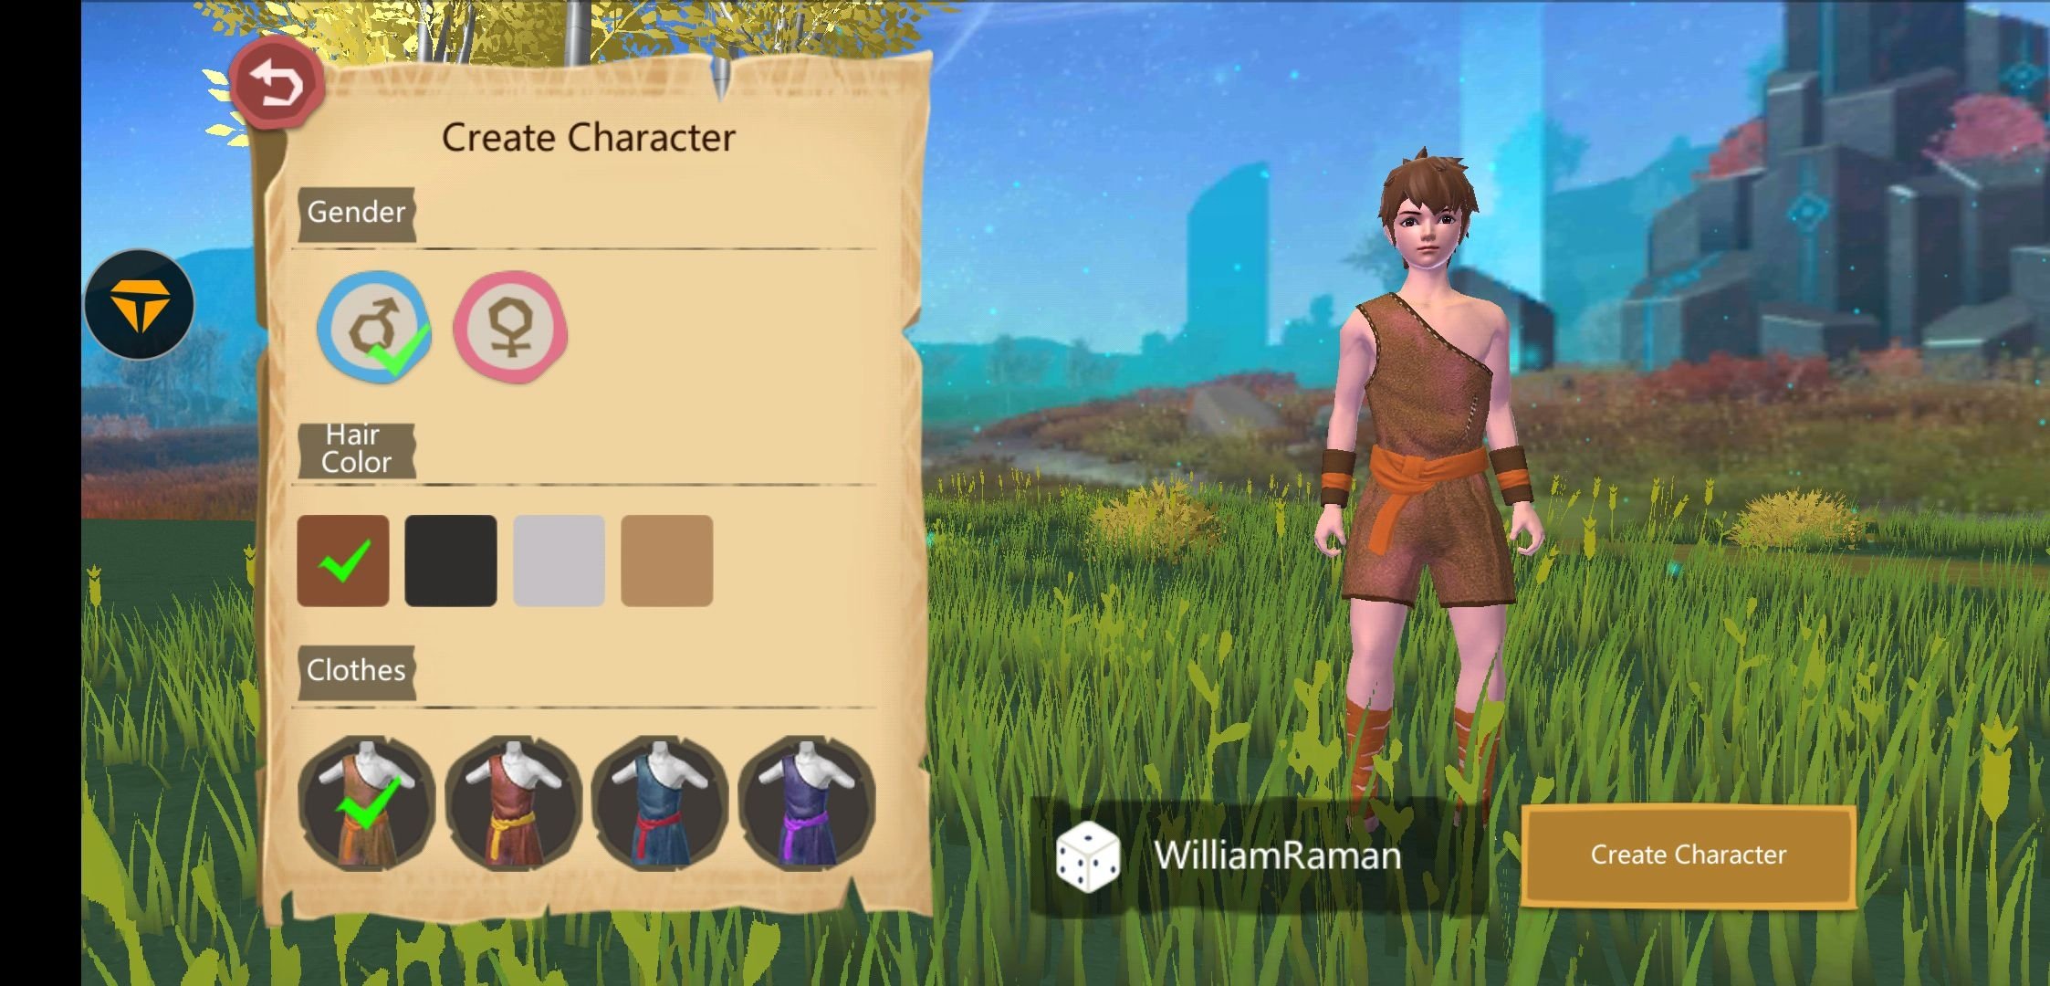Select the brown tunic with orange belt
The height and width of the screenshot is (986, 2050).
click(367, 802)
